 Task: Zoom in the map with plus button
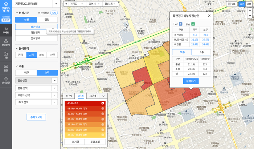pyautogui.click(x=250, y=10)
